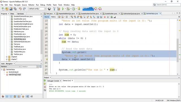This screenshot has height=102, width=181.
Task: Minimize the Projects panel
Action: click(41, 14)
